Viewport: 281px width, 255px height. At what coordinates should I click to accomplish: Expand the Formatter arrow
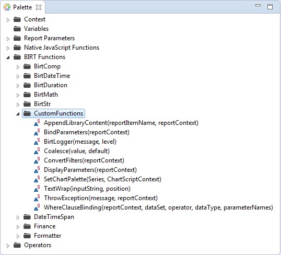coord(18,236)
